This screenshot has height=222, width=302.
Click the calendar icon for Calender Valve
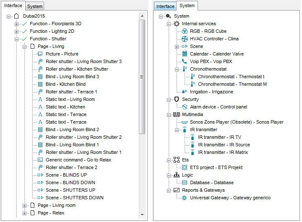[x=185, y=54]
